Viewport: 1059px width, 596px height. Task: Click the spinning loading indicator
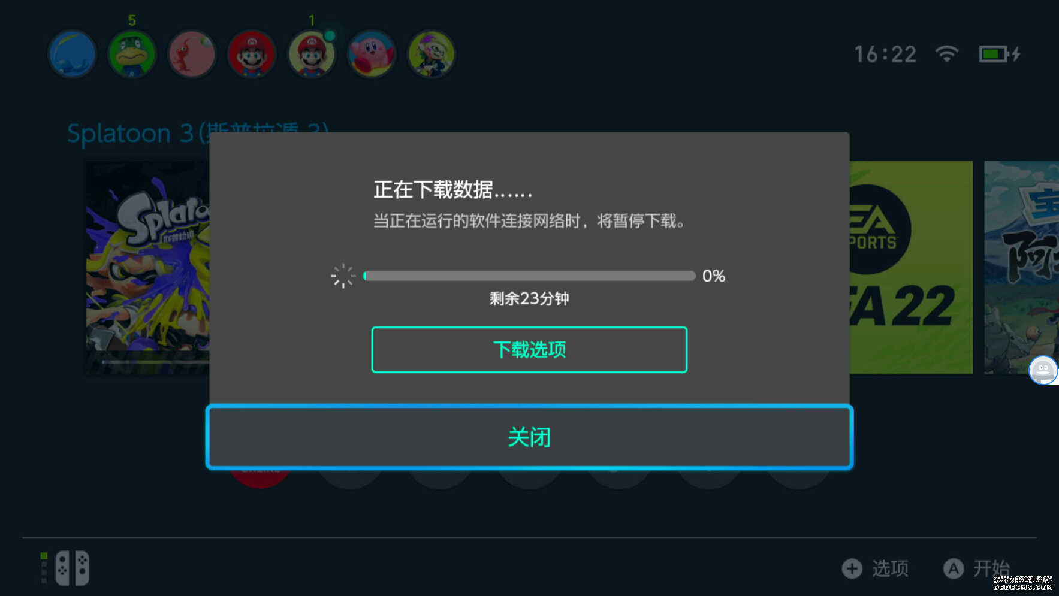[343, 276]
